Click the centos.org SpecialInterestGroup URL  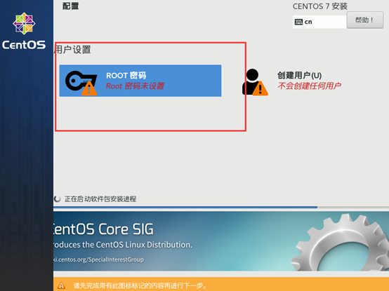(x=99, y=259)
